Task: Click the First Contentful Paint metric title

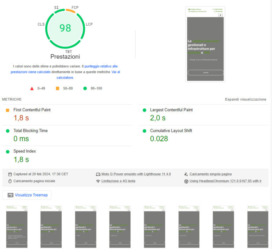Action: (32, 110)
